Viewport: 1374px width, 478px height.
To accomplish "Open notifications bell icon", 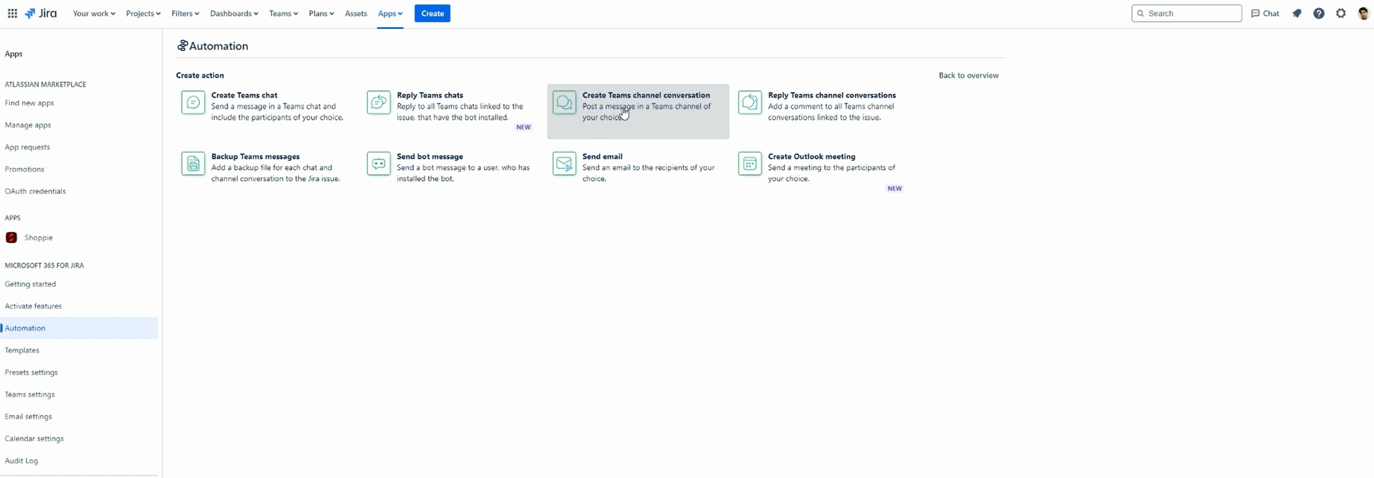I will point(1297,13).
